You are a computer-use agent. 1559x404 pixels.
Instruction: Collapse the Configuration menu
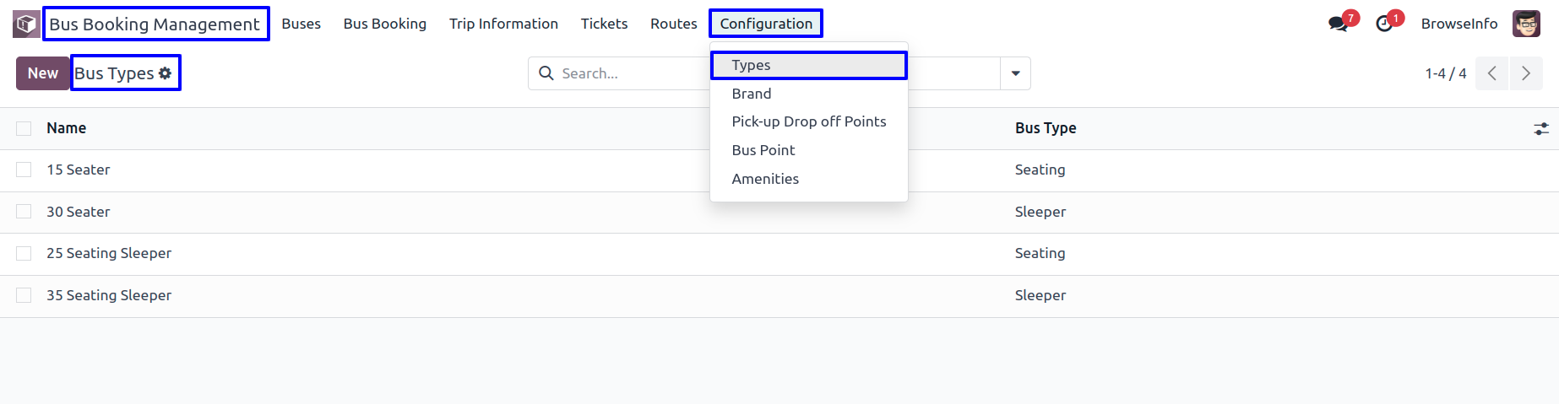(x=766, y=24)
